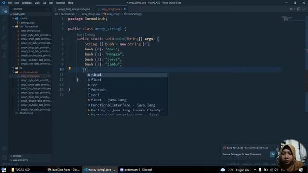Open the Run and Debug view
The width and height of the screenshot is (308, 173).
[4, 37]
